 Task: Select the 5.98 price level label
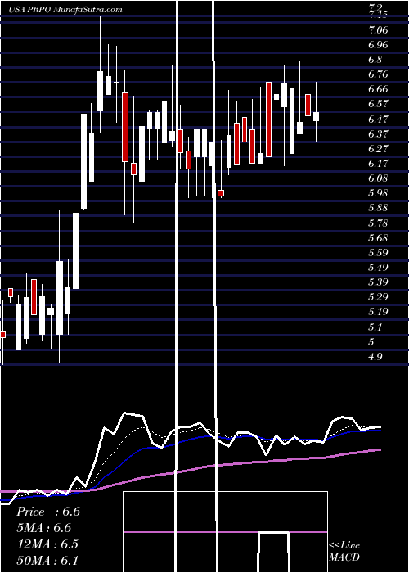point(378,193)
